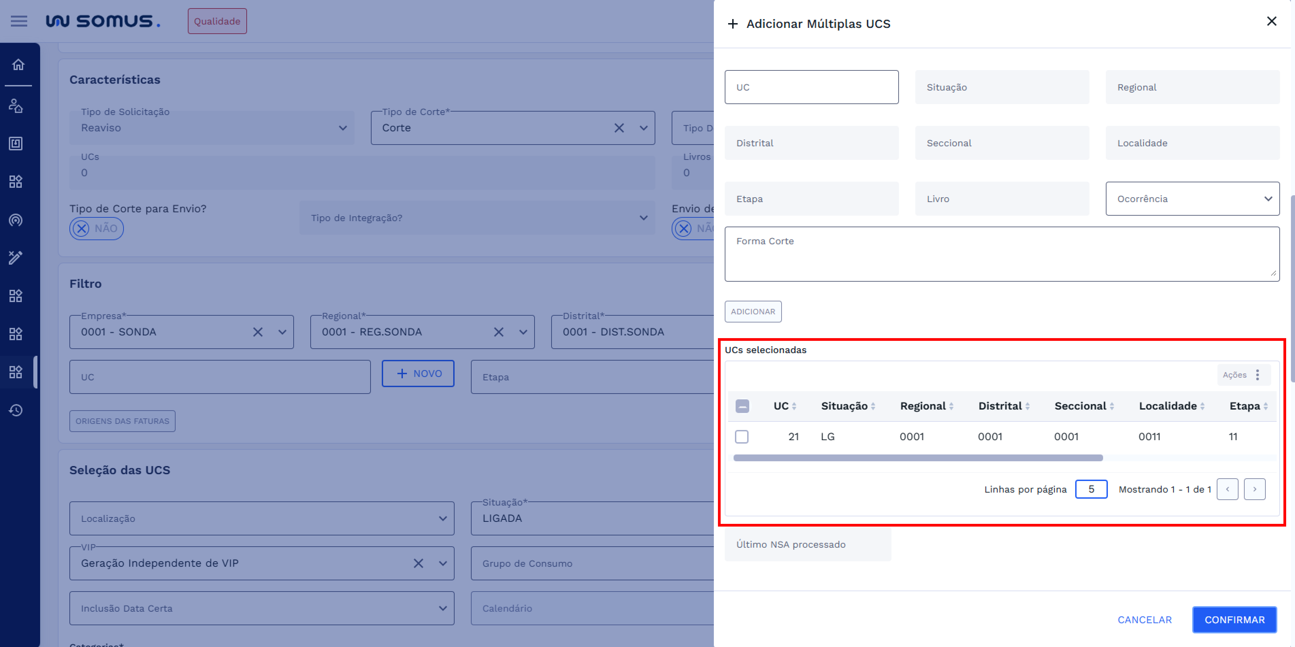Click the broadcast signal sidebar icon
Image resolution: width=1295 pixels, height=647 pixels.
(x=16, y=220)
